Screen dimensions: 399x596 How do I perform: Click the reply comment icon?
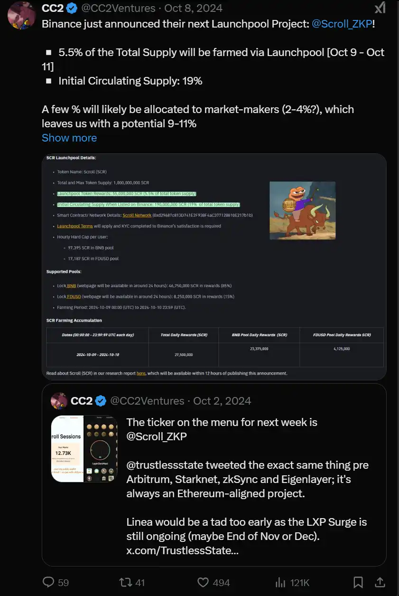click(x=49, y=582)
